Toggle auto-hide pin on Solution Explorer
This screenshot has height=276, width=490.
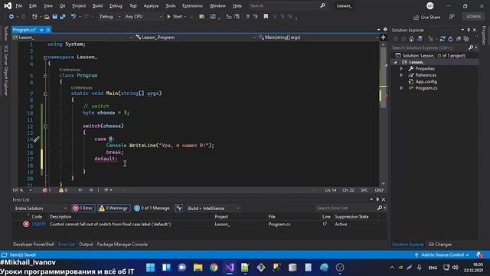pos(469,30)
